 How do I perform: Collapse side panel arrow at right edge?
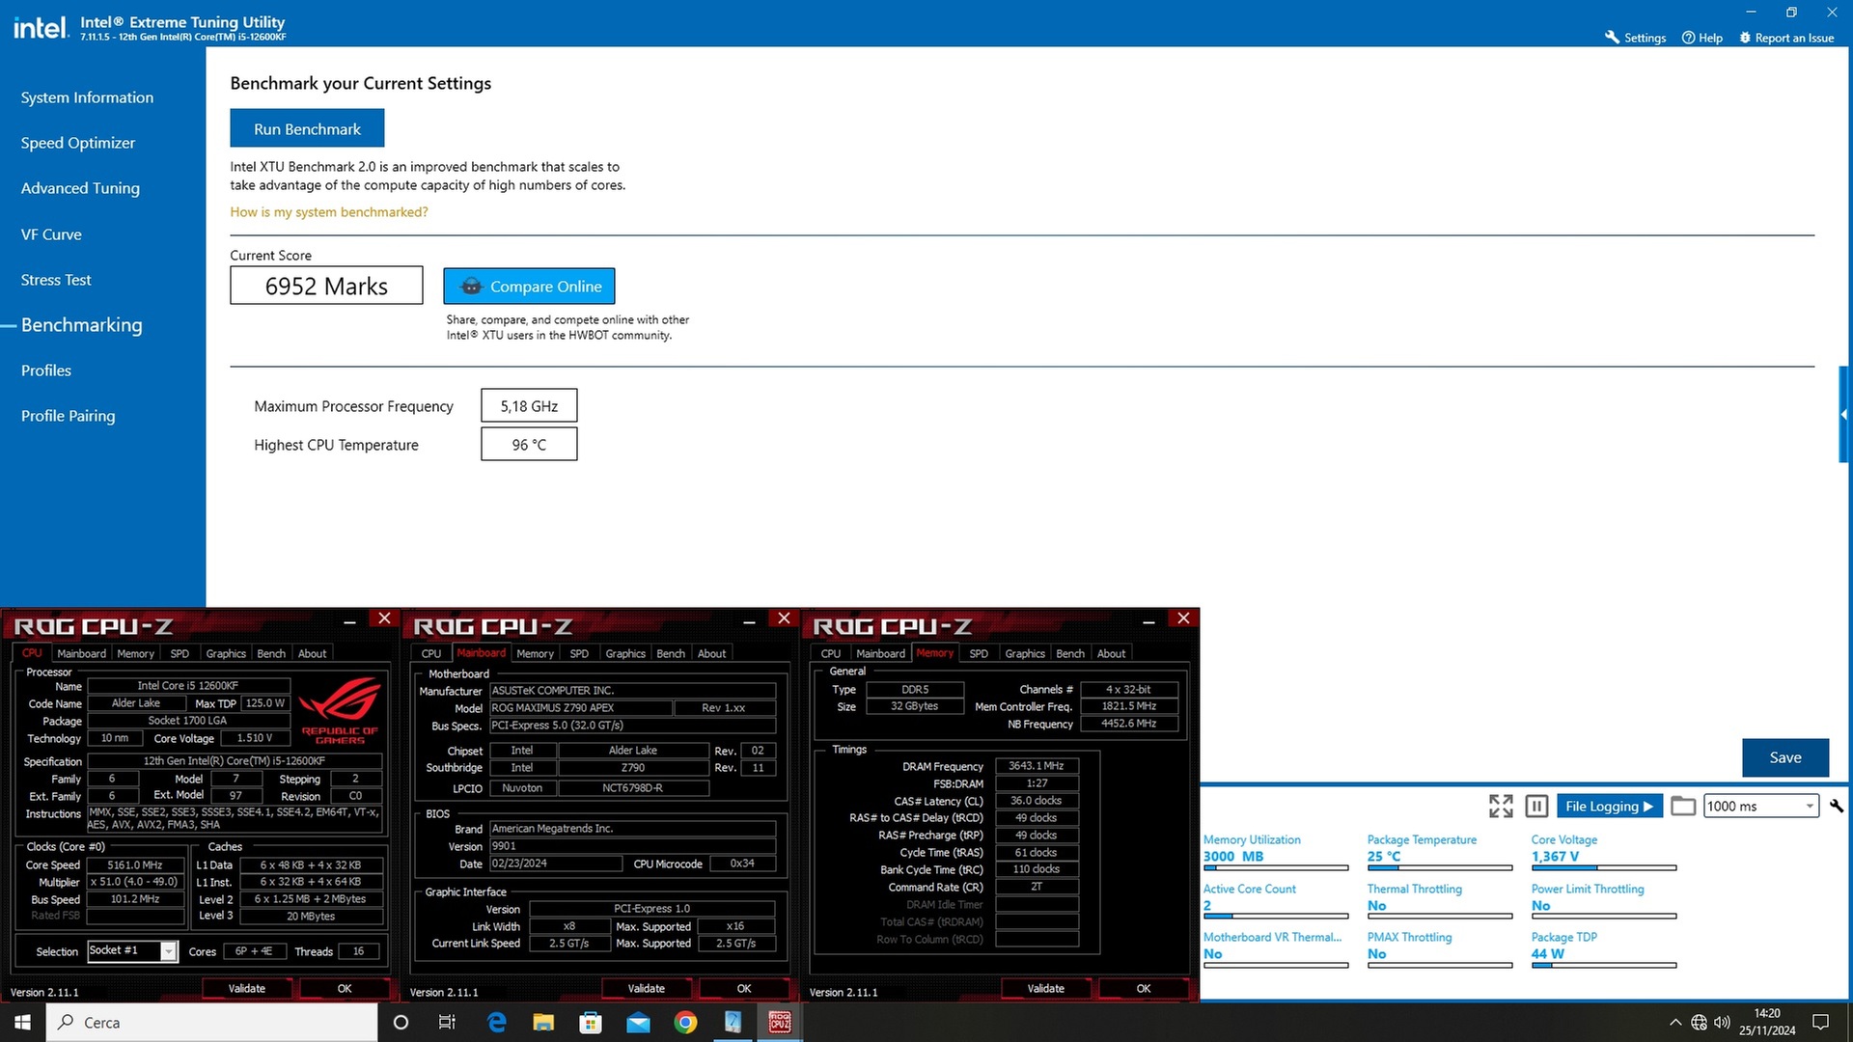[x=1844, y=415]
